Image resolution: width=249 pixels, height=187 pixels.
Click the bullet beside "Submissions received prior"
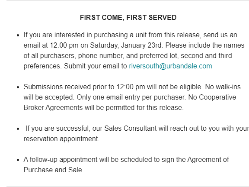pos(18,87)
